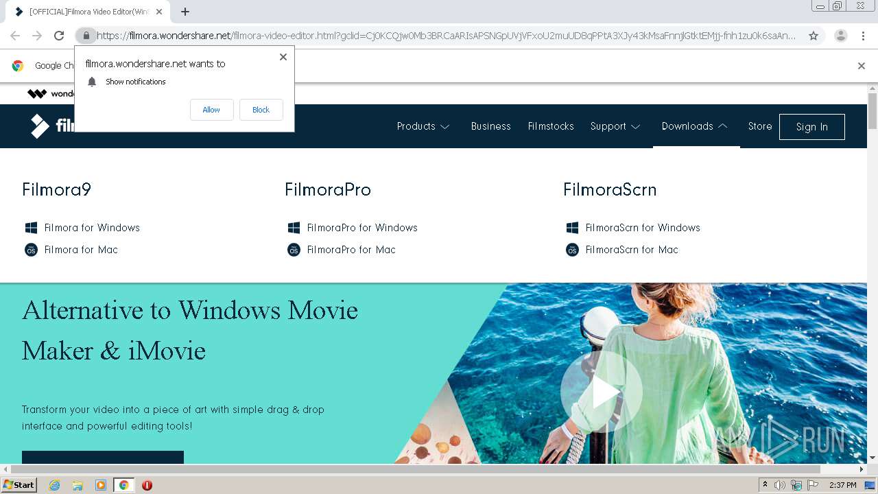The width and height of the screenshot is (878, 494).
Task: Click Windows icon beside FilmoraScrn for Windows
Action: [572, 228]
